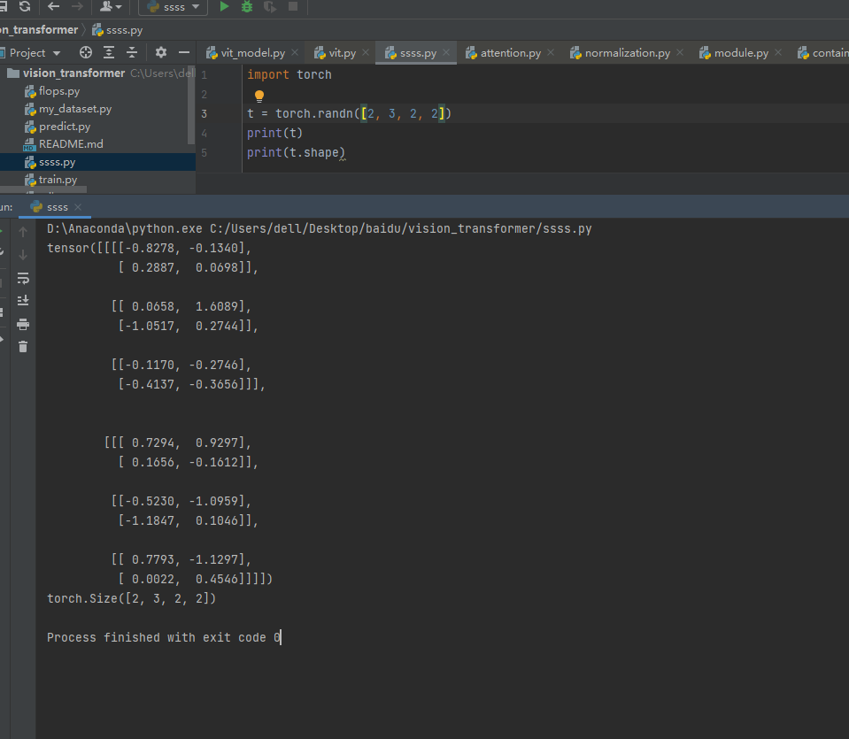Click the Project panel horizontal scrollbar
Screen dimensions: 849x739
coord(43,190)
